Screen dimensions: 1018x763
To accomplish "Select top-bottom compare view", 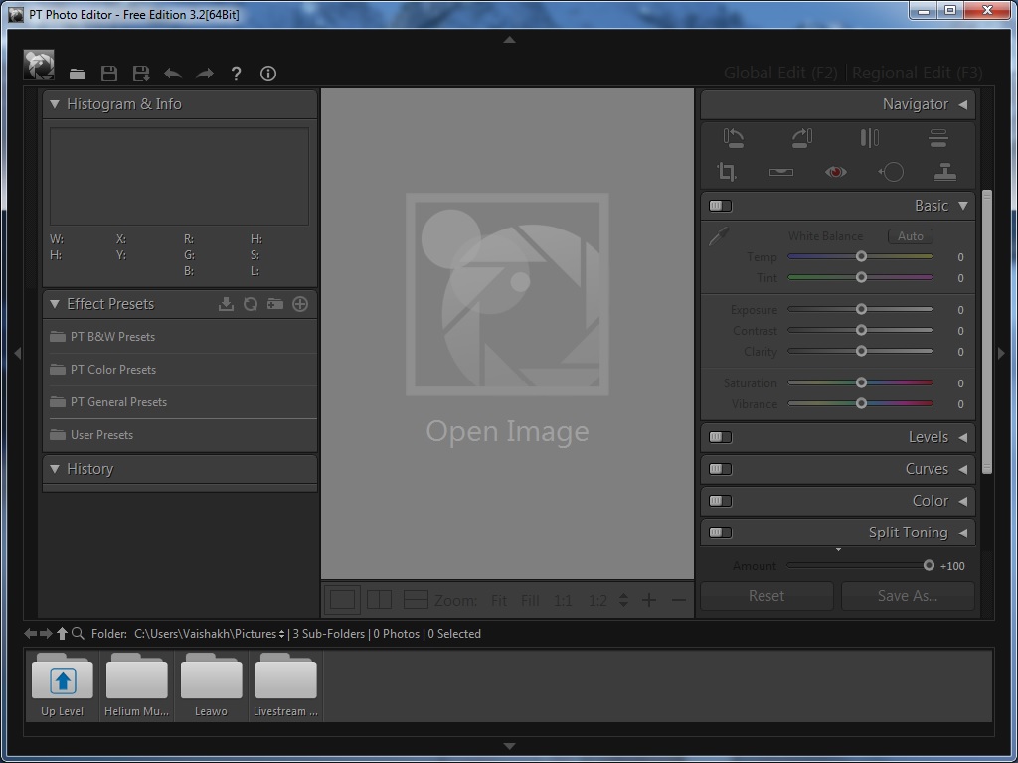I will tap(416, 599).
